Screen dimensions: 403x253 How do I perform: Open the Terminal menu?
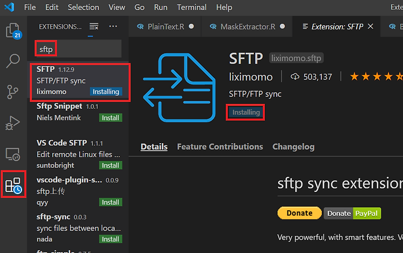tap(192, 7)
